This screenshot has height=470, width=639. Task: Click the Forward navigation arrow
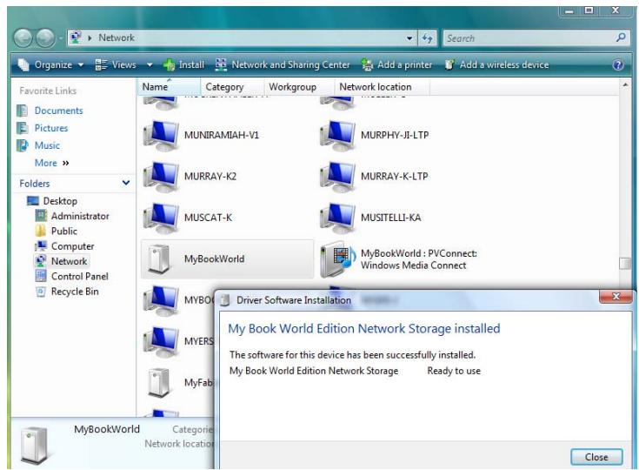45,38
